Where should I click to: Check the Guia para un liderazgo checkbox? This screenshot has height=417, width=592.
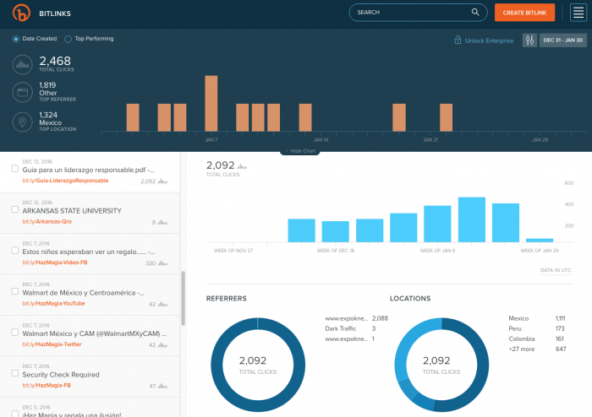pos(14,168)
